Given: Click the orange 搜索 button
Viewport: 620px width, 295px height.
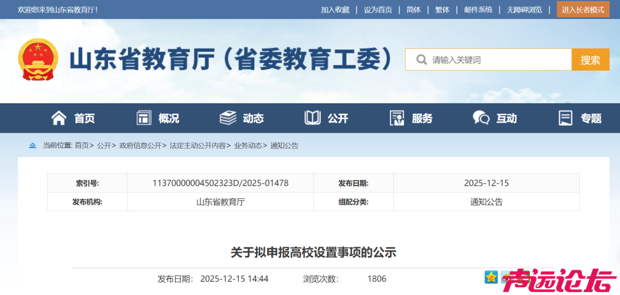Looking at the screenshot, I should pyautogui.click(x=590, y=60).
